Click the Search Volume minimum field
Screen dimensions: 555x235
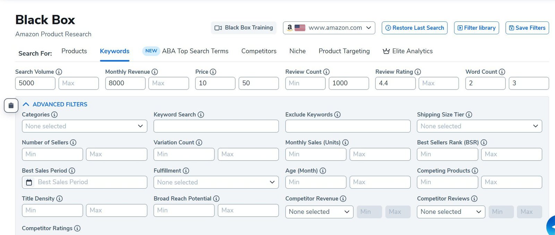35,83
